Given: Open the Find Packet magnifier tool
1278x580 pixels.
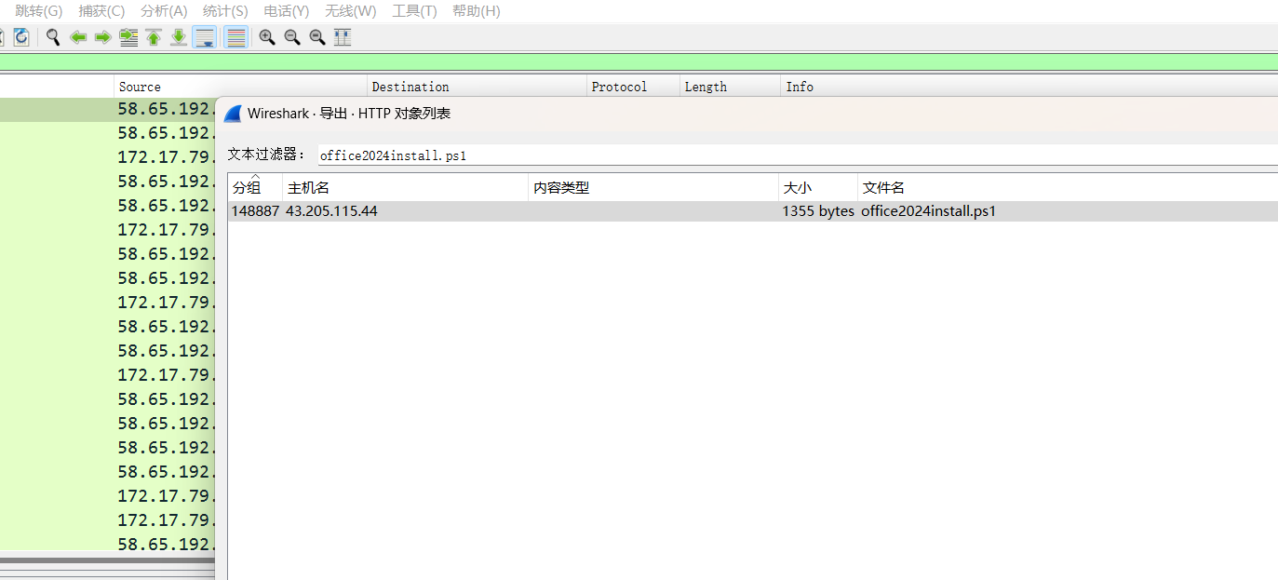Looking at the screenshot, I should point(53,37).
